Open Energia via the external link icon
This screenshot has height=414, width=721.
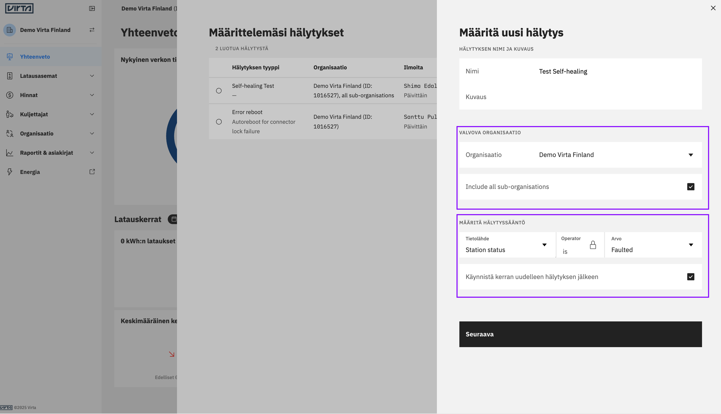pos(92,172)
